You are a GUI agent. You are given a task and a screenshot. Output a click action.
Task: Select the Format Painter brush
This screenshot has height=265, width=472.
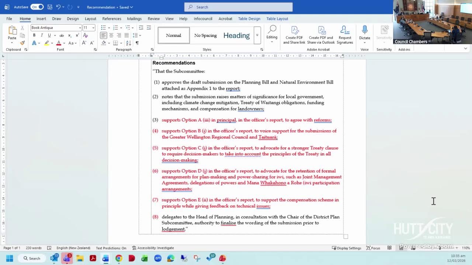pos(22,43)
